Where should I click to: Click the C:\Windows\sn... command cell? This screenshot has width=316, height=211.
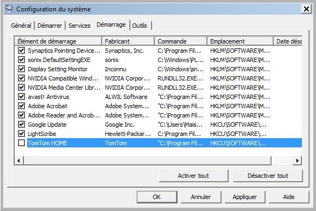[x=181, y=69]
